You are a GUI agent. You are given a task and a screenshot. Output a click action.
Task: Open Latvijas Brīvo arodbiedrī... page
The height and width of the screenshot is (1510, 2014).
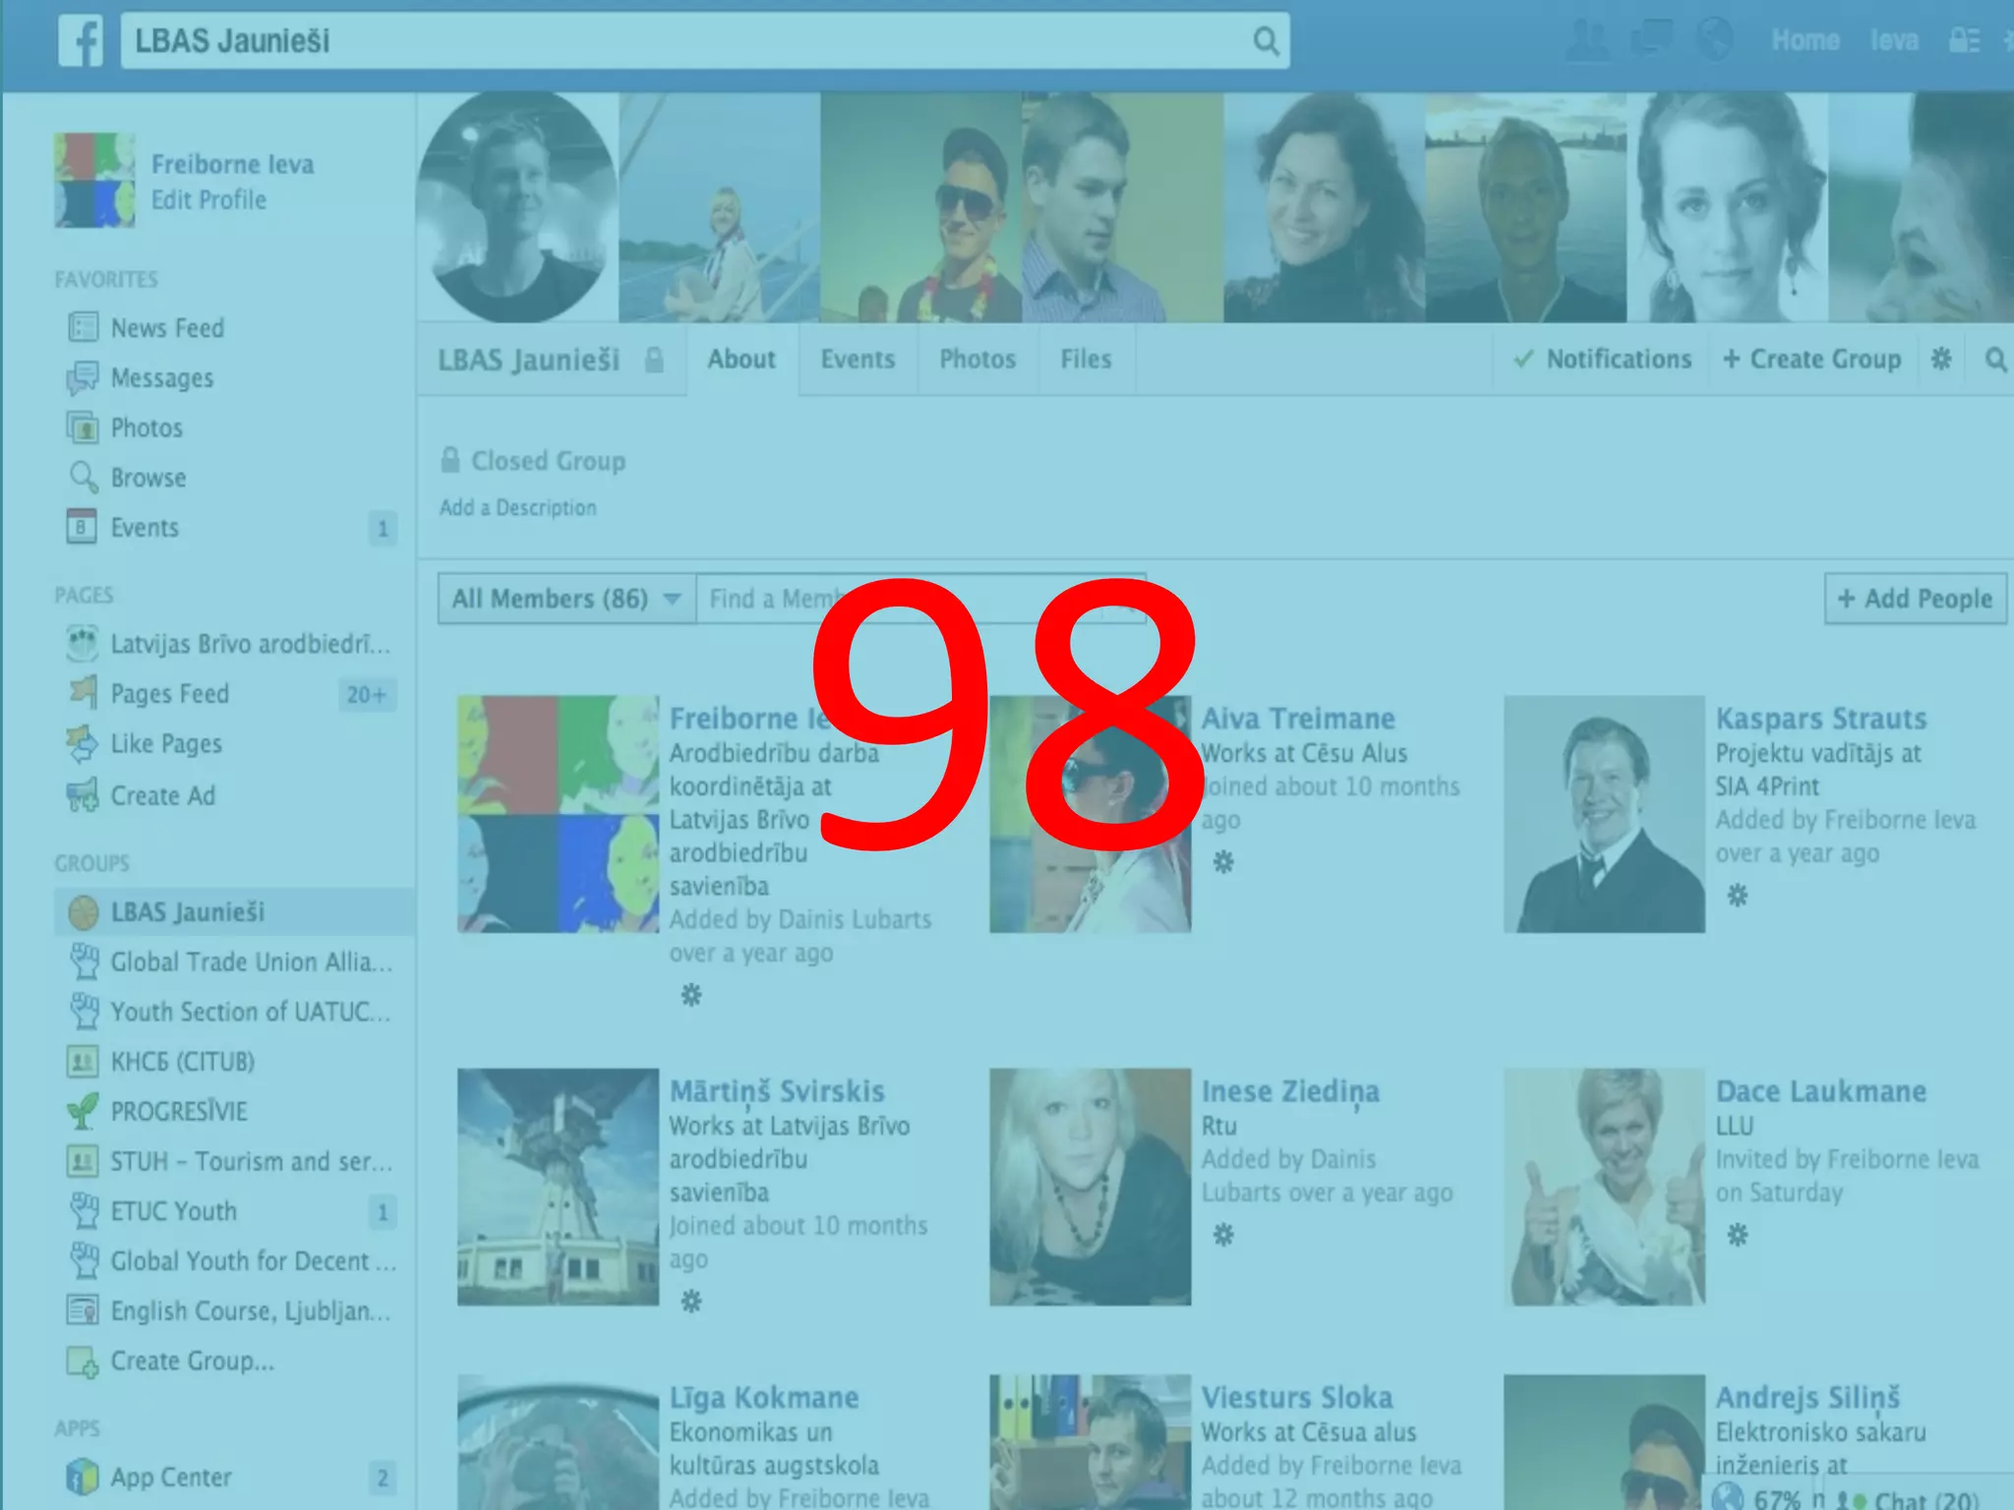pyautogui.click(x=250, y=644)
